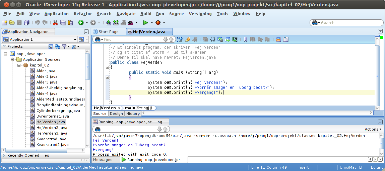This screenshot has width=385, height=171.
Task: Click the curly braces icon in editor toolbar
Action: point(212,39)
